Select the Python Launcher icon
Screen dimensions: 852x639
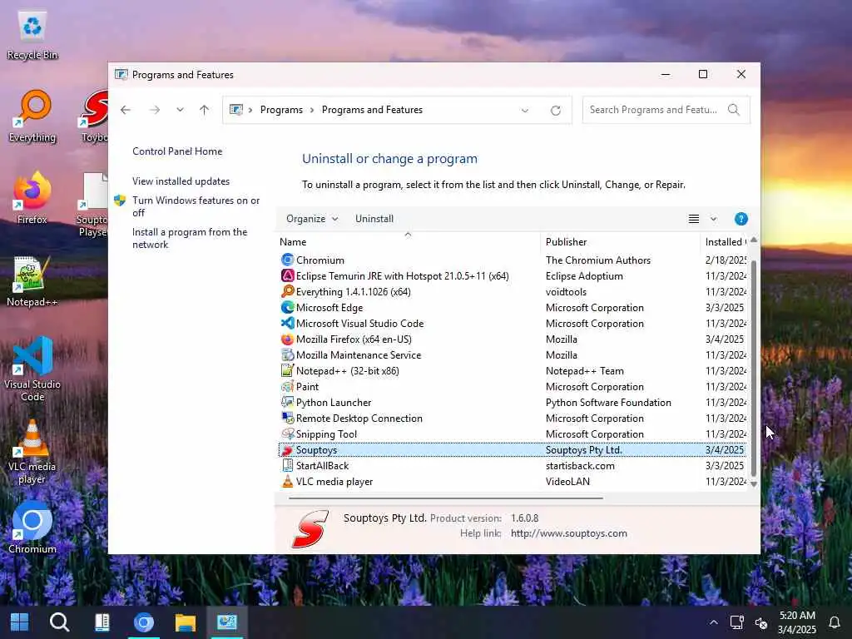pos(287,402)
